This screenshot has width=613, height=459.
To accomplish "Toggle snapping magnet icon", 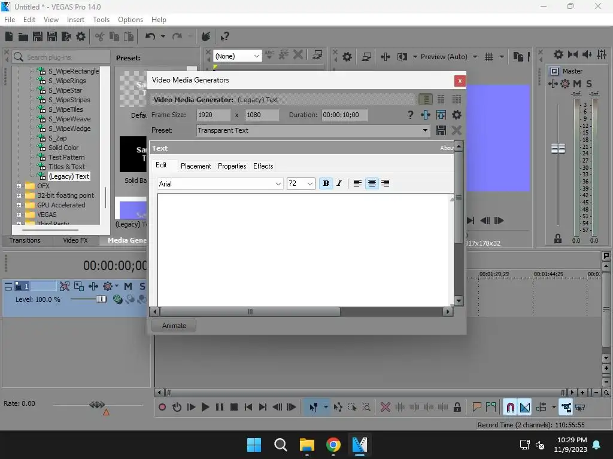I will pos(510,408).
